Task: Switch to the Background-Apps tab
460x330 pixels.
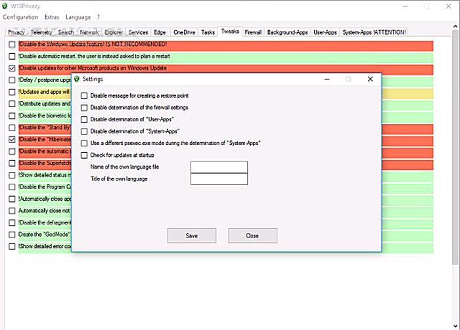Action: [x=288, y=33]
